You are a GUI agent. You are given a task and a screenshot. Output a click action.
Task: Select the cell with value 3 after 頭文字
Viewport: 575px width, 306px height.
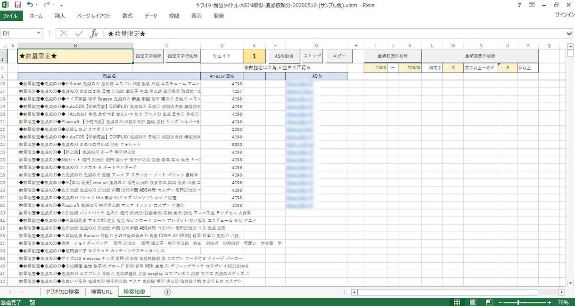click(x=453, y=68)
